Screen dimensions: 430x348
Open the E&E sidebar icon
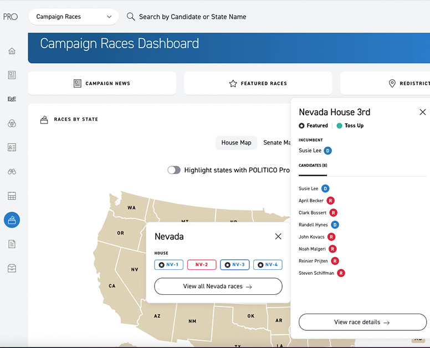[12, 99]
